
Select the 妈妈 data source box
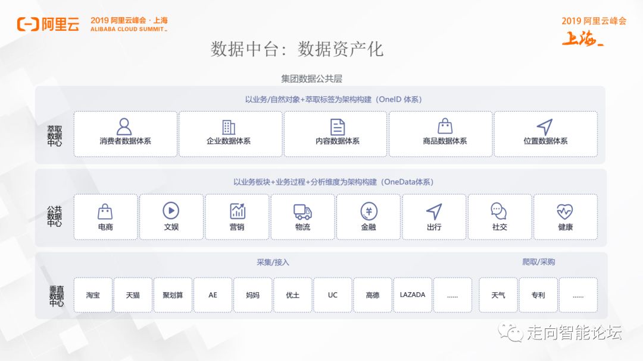click(252, 295)
